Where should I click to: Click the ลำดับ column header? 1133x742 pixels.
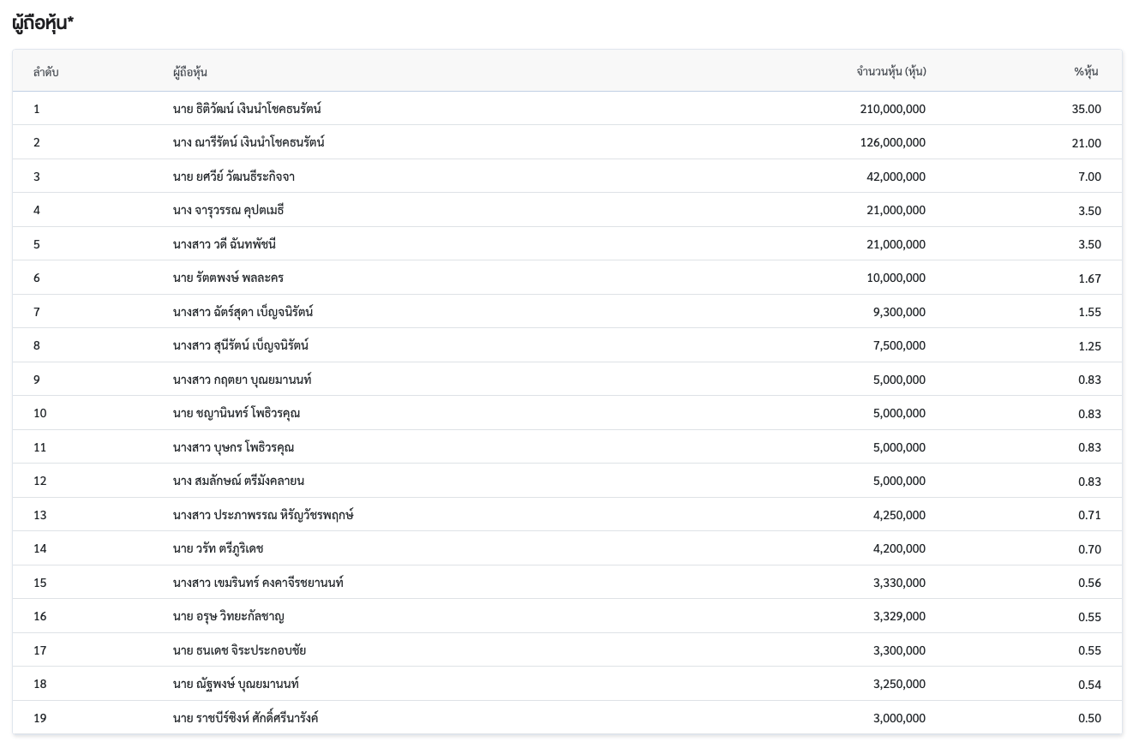45,72
